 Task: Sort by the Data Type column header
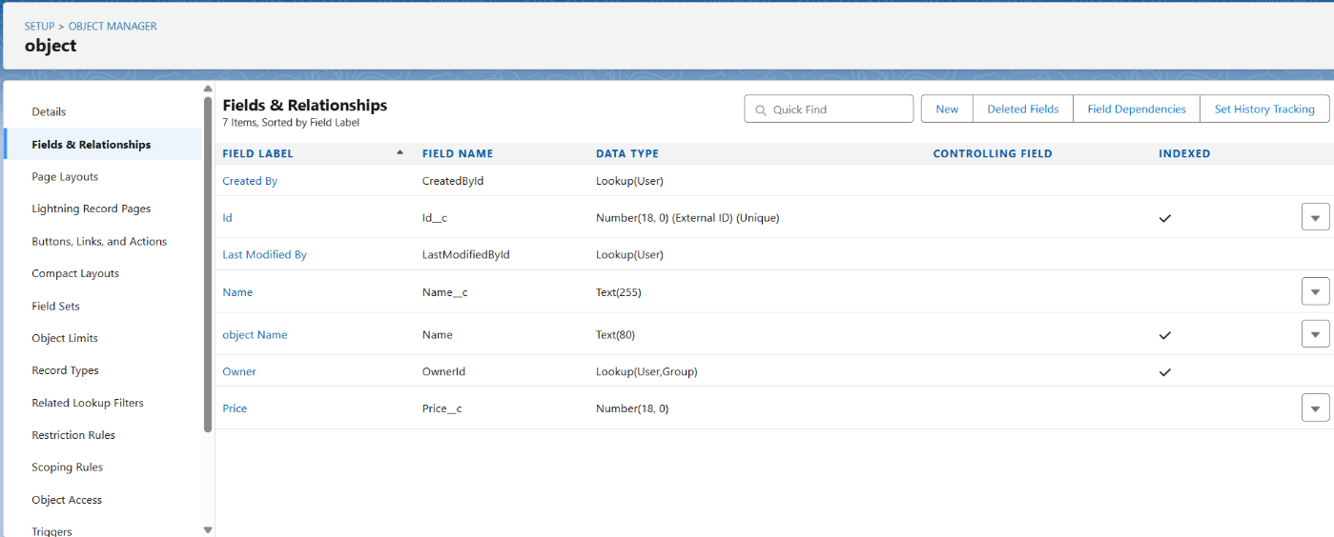point(626,153)
